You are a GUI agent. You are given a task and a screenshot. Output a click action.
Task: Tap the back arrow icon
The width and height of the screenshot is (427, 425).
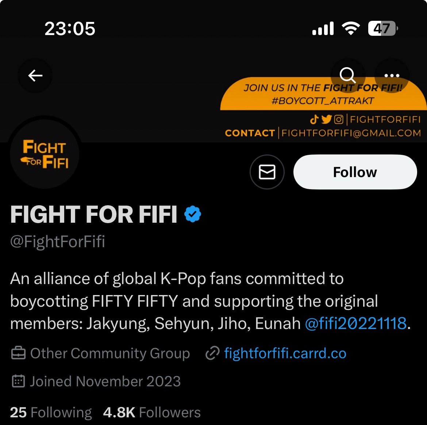coord(35,76)
